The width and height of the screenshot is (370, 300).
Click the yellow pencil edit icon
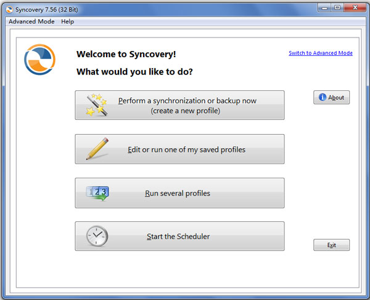click(x=97, y=149)
